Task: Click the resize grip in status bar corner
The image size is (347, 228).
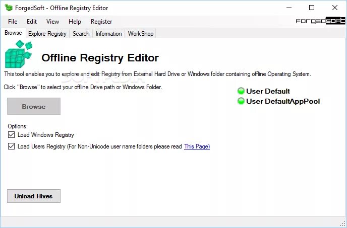Action: pos(342,223)
